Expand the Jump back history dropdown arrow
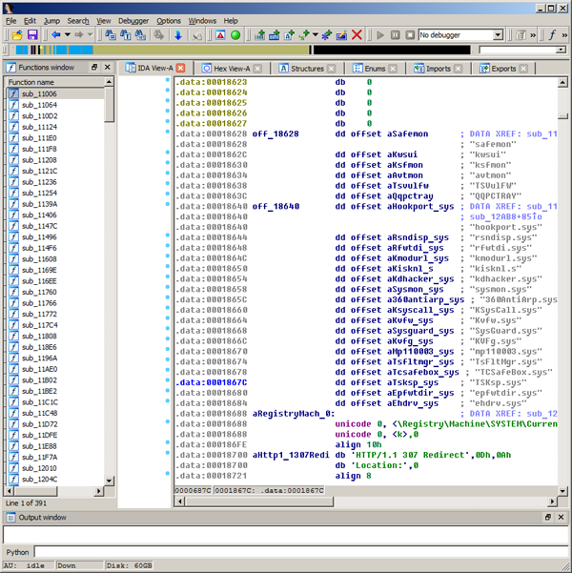 [x=68, y=35]
